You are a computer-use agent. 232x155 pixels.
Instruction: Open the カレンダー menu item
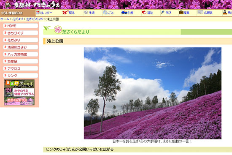(46, 13)
